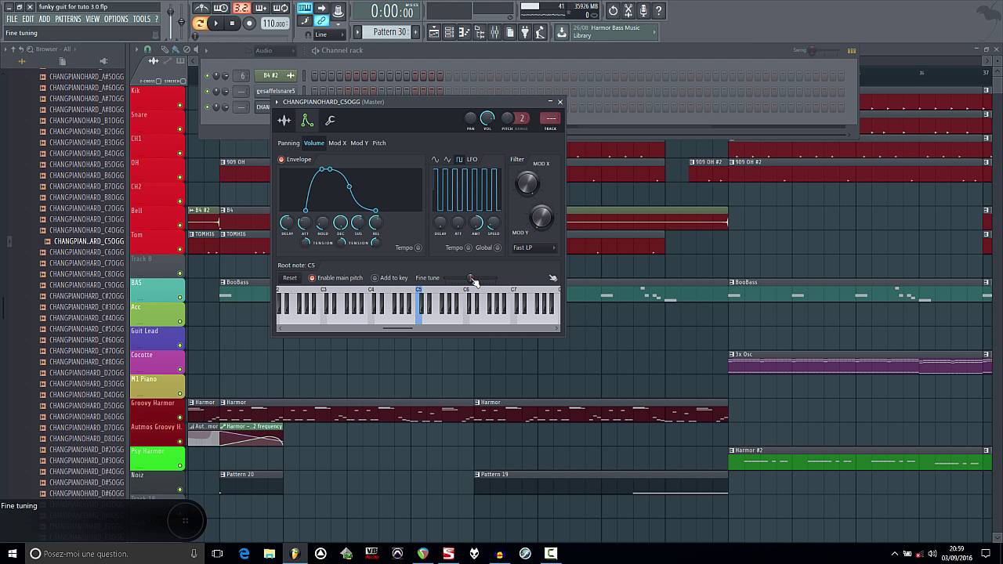Image resolution: width=1003 pixels, height=564 pixels.
Task: Open the Audio channel filter dropdown
Action: coord(274,51)
